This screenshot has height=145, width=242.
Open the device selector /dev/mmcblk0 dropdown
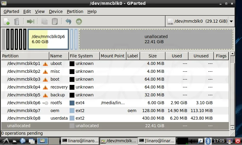pos(200,21)
